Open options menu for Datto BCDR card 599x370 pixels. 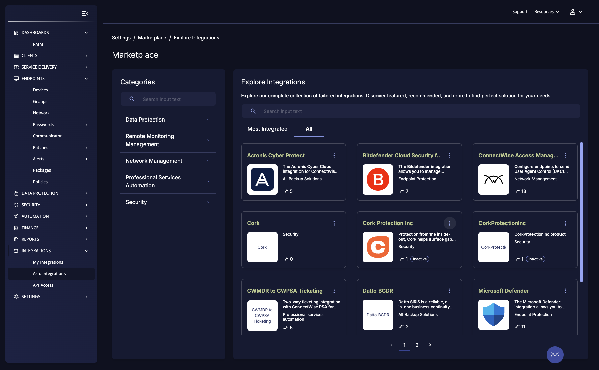click(x=450, y=291)
